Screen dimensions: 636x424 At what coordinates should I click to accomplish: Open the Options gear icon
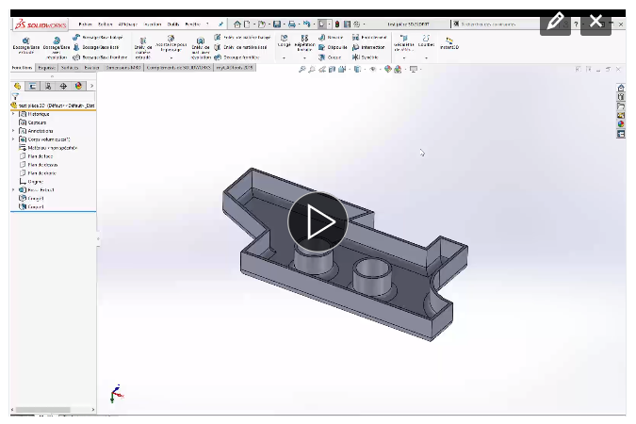[x=357, y=24]
